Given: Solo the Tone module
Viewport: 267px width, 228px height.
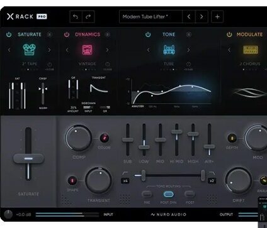Looking at the screenshot, I should (x=188, y=34).
